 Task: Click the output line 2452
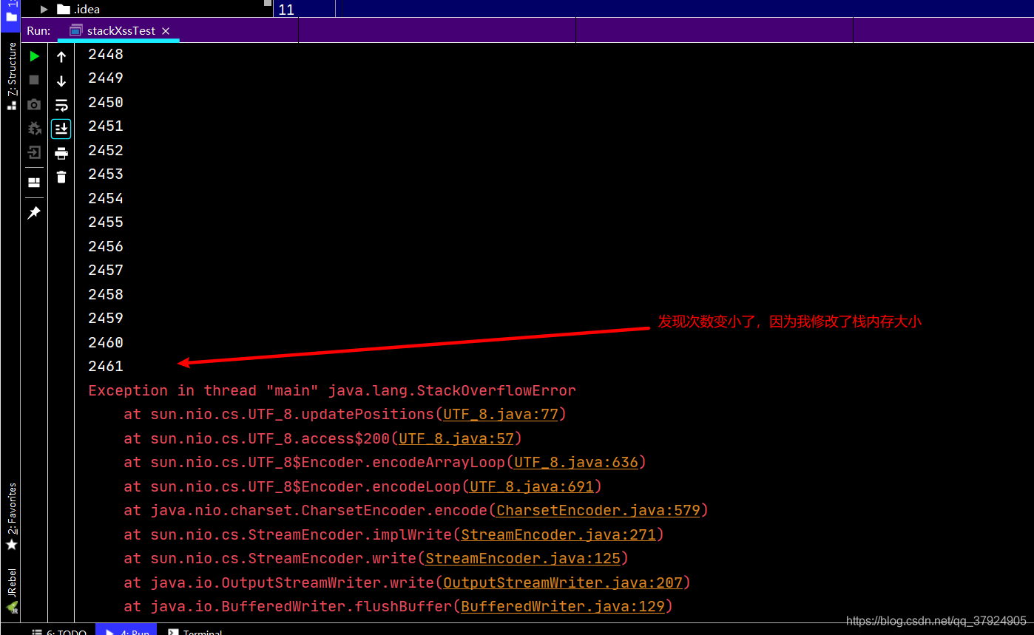click(x=106, y=150)
